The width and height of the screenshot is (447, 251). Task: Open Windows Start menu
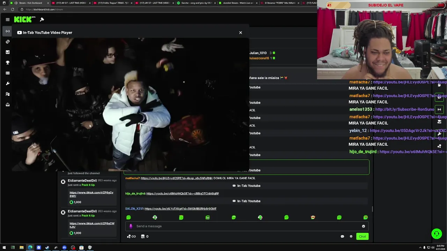point(4,248)
